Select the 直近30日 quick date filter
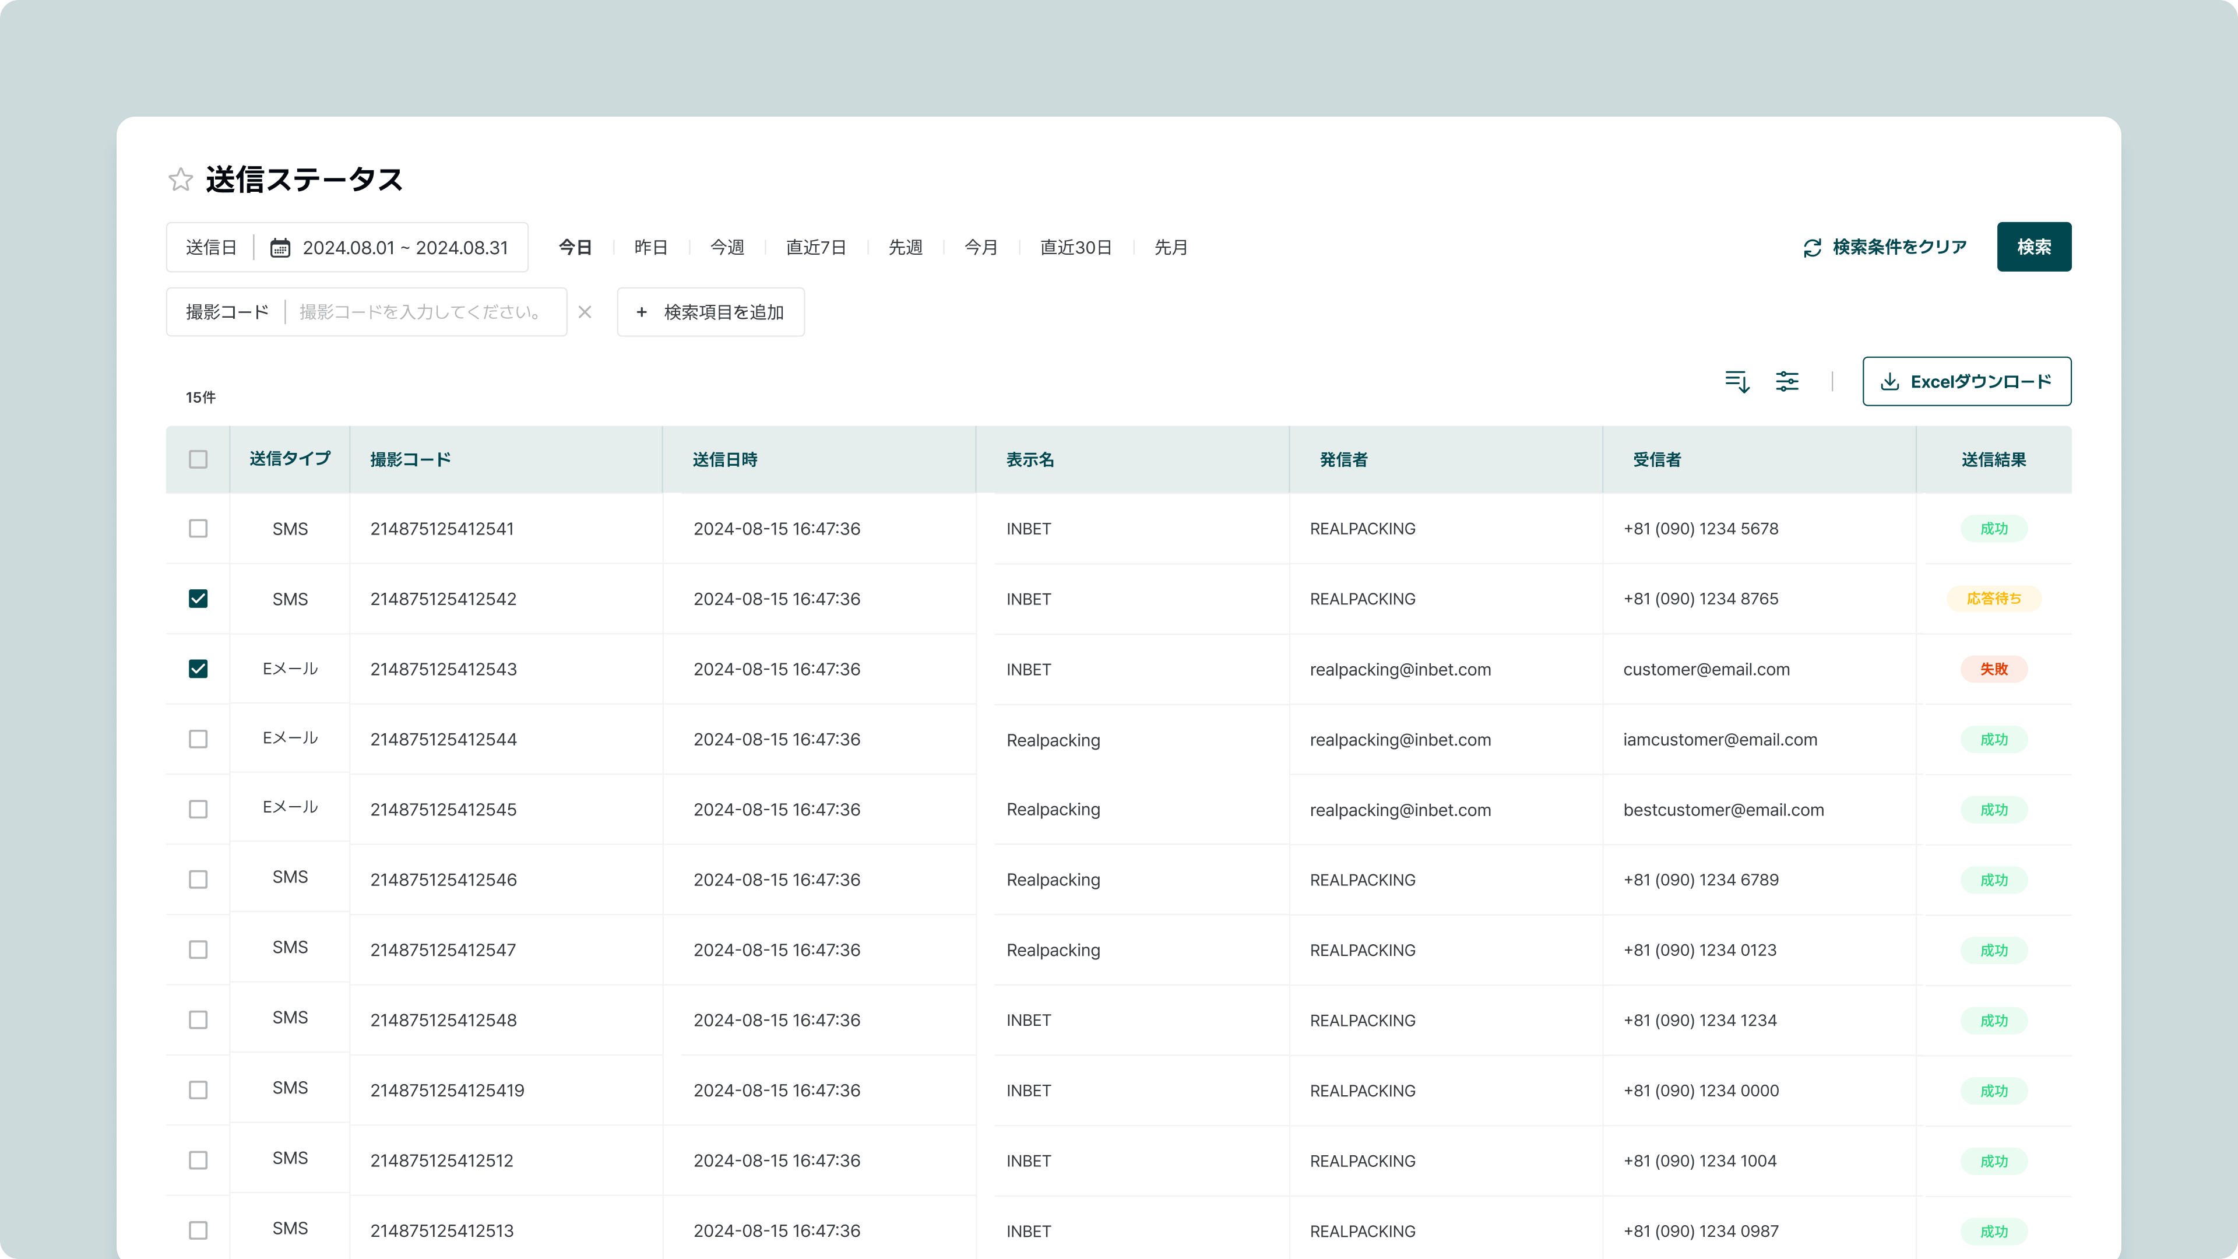 tap(1075, 248)
